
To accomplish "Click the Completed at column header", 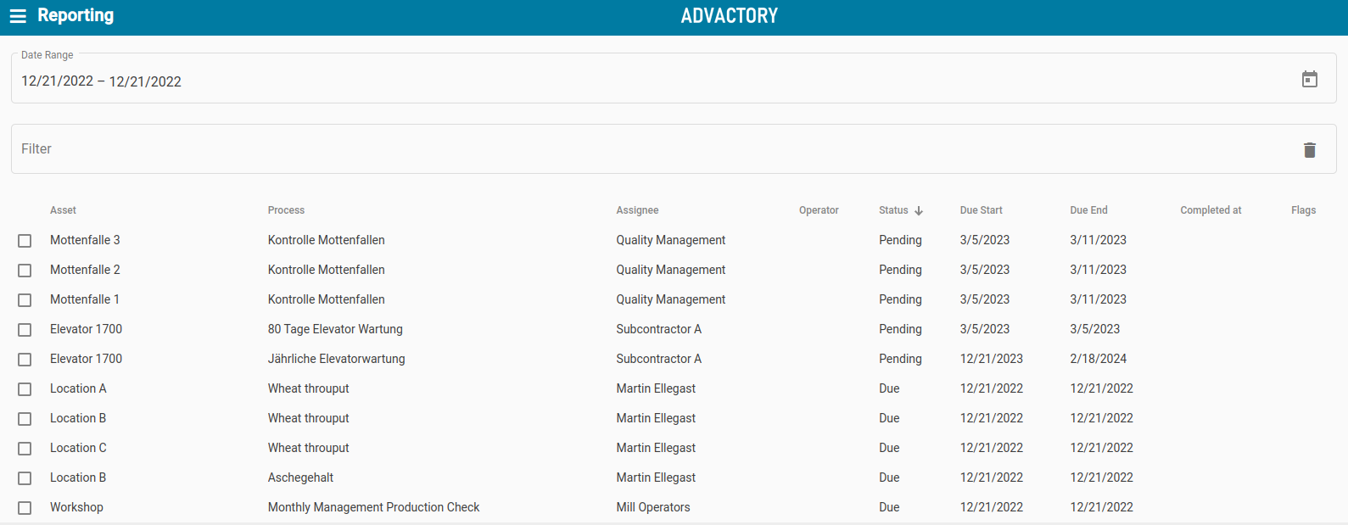I will 1210,210.
